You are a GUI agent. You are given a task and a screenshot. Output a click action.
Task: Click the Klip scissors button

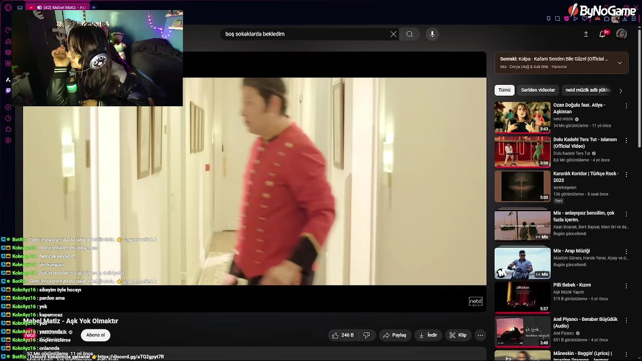(x=457, y=335)
